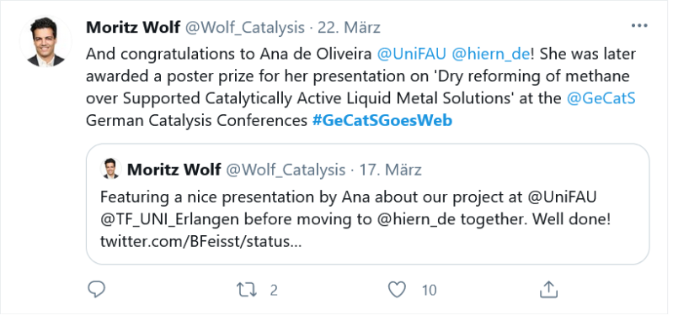Open the @UniFAU mention in main tweet
This screenshot has height=315, width=673.
click(410, 55)
